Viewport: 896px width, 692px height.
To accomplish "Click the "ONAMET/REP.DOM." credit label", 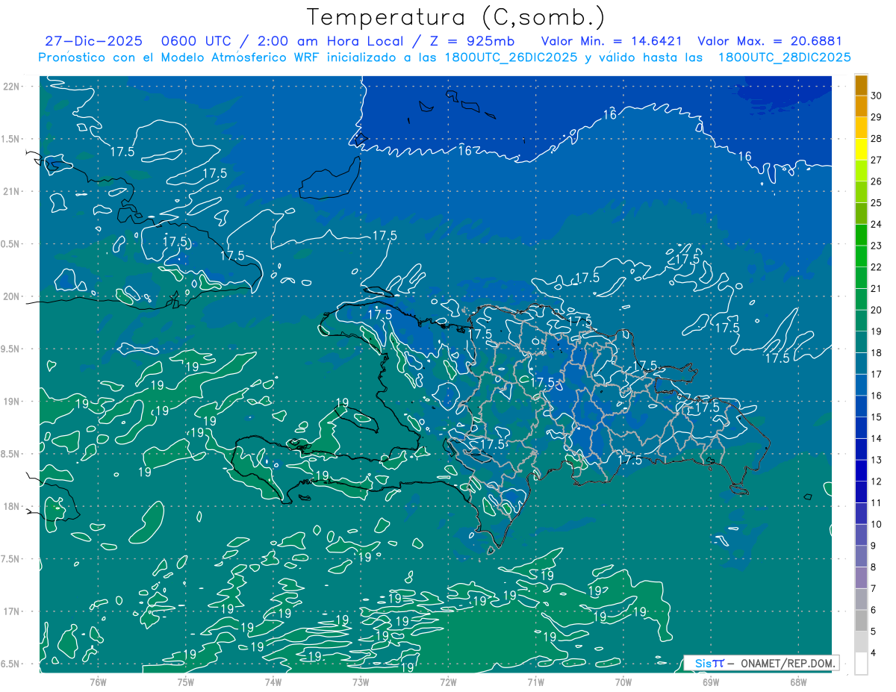I will (787, 663).
